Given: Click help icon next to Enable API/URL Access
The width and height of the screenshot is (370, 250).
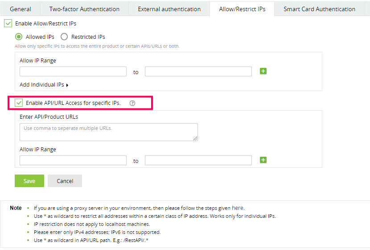Looking at the screenshot, I should coord(132,103).
